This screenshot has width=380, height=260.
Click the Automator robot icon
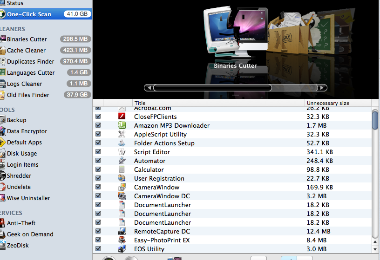click(122, 161)
